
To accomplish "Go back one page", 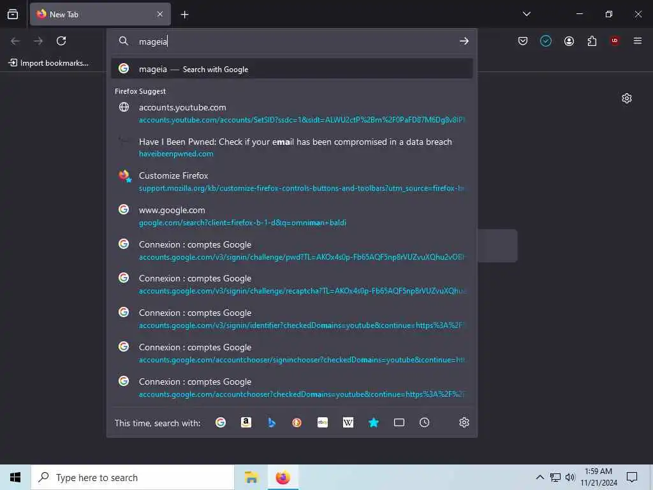I will (x=15, y=41).
